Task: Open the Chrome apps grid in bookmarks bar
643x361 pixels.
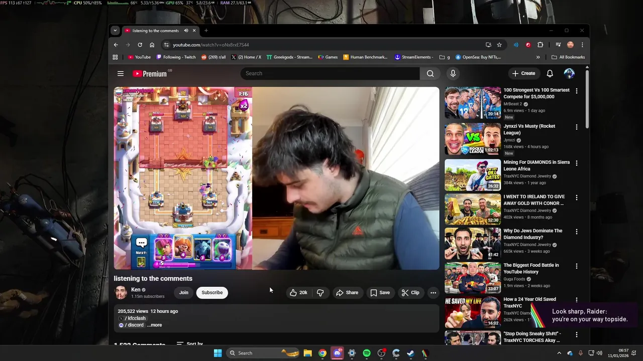Action: point(115,57)
